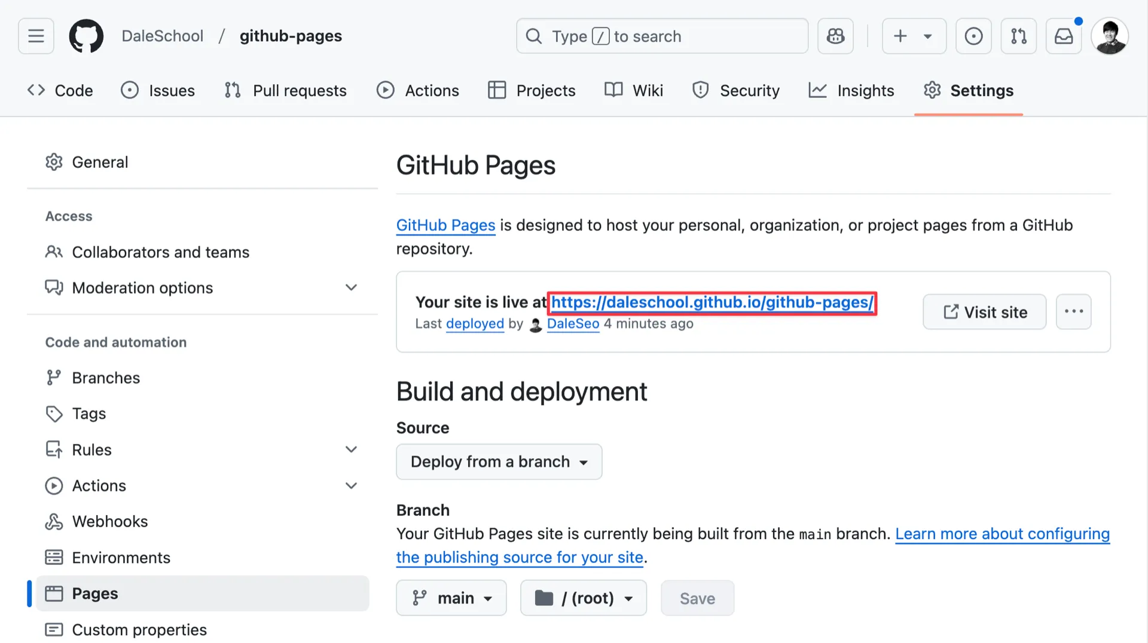Click the Copilot icon in the header
This screenshot has width=1148, height=643.
[x=835, y=36]
